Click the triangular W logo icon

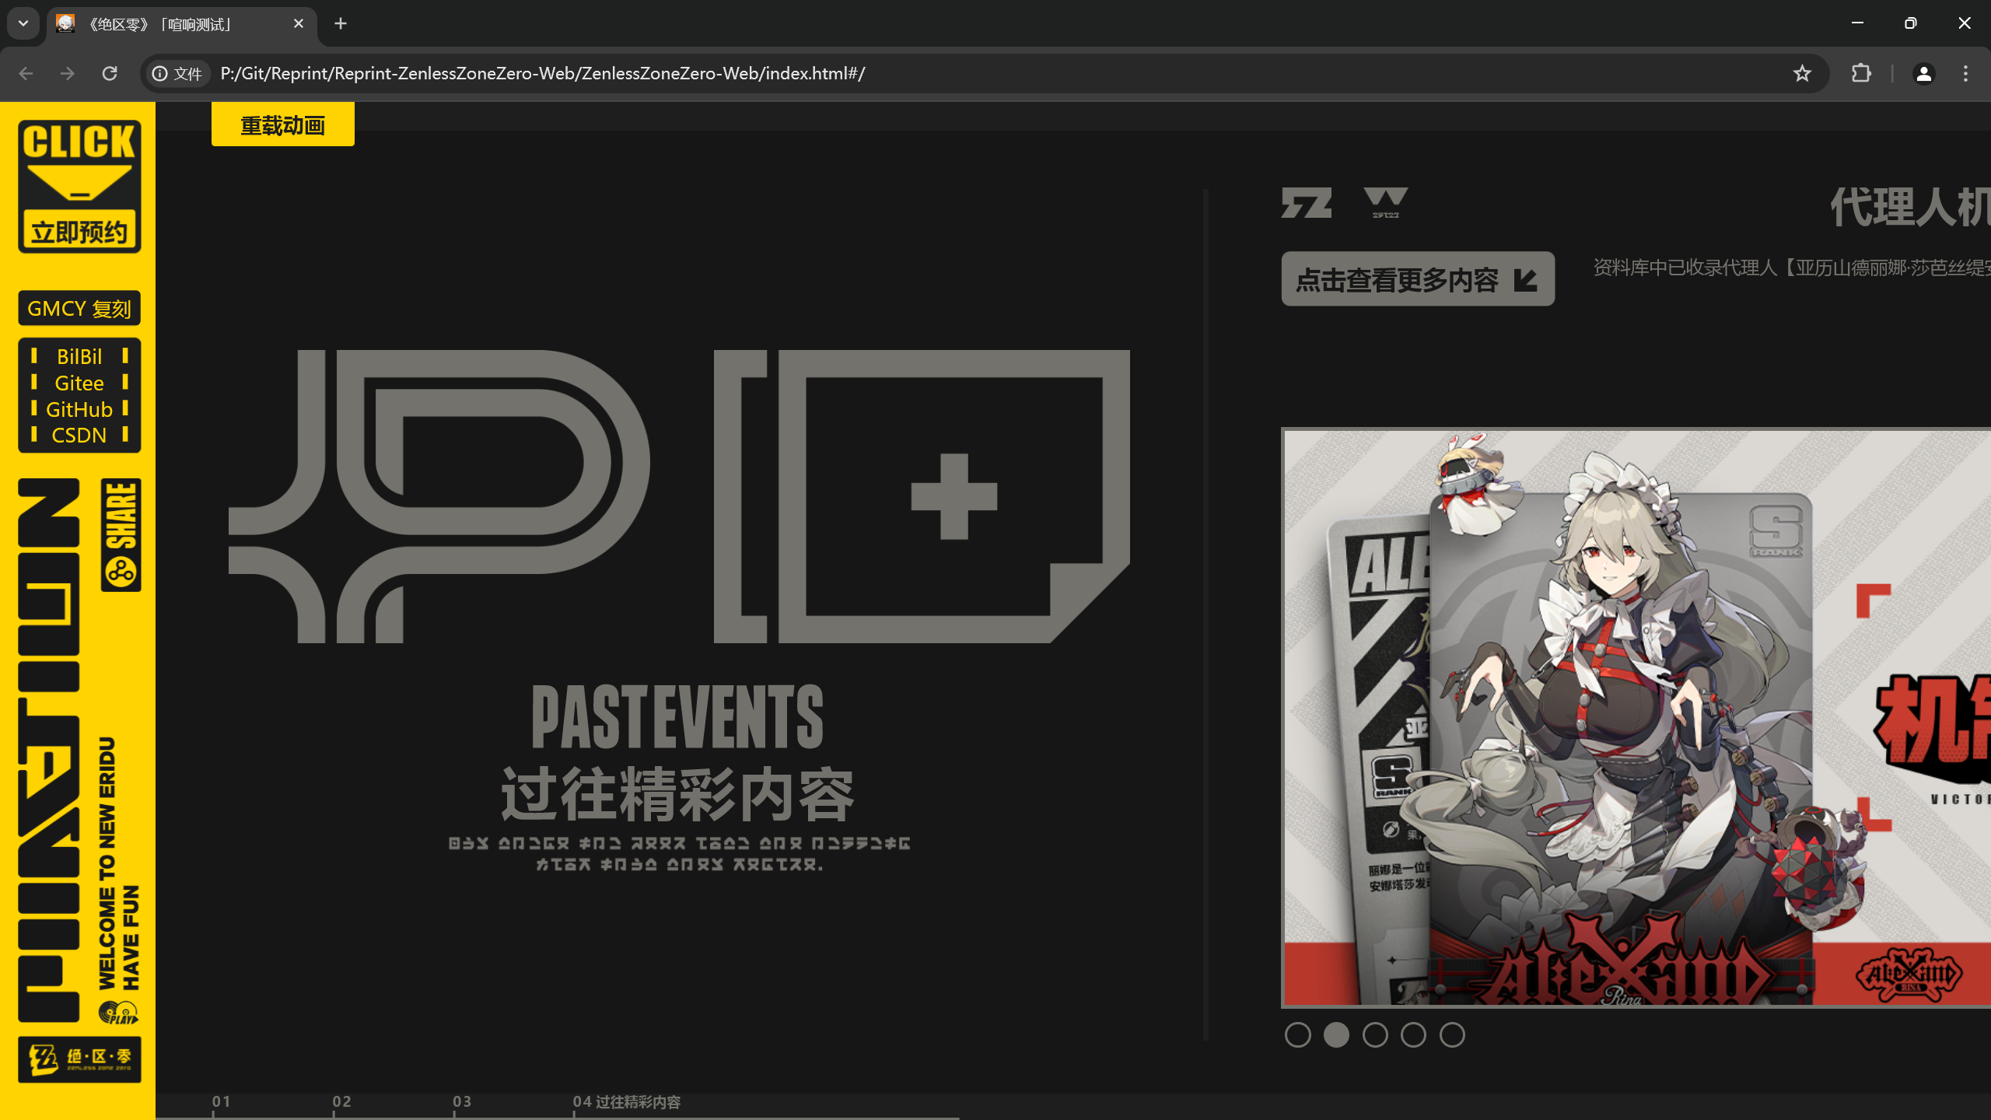pos(1385,202)
